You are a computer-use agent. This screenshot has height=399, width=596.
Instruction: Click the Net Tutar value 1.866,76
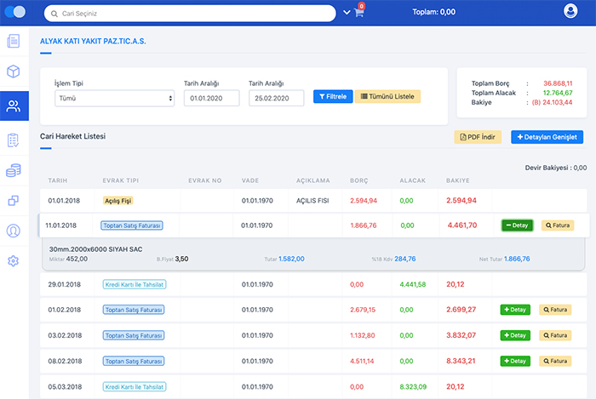point(517,259)
